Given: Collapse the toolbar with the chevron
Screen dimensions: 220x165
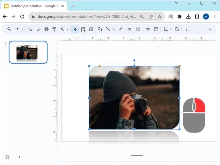Looking at the screenshot, I should [210, 29].
